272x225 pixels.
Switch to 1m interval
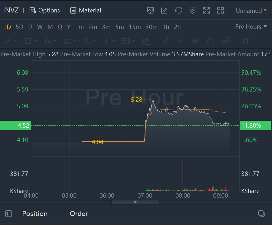coord(79,27)
